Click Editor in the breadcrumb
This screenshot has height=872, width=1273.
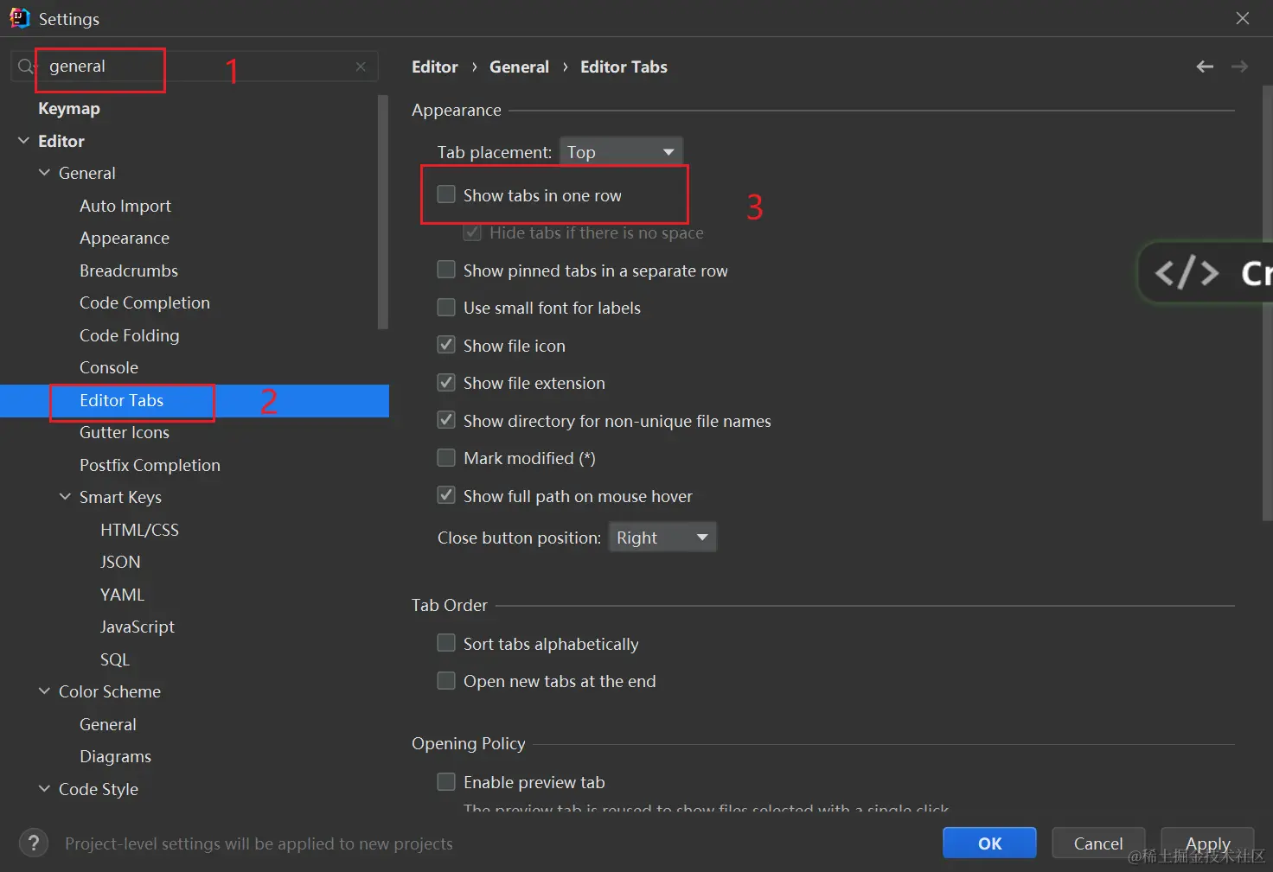pyautogui.click(x=434, y=67)
